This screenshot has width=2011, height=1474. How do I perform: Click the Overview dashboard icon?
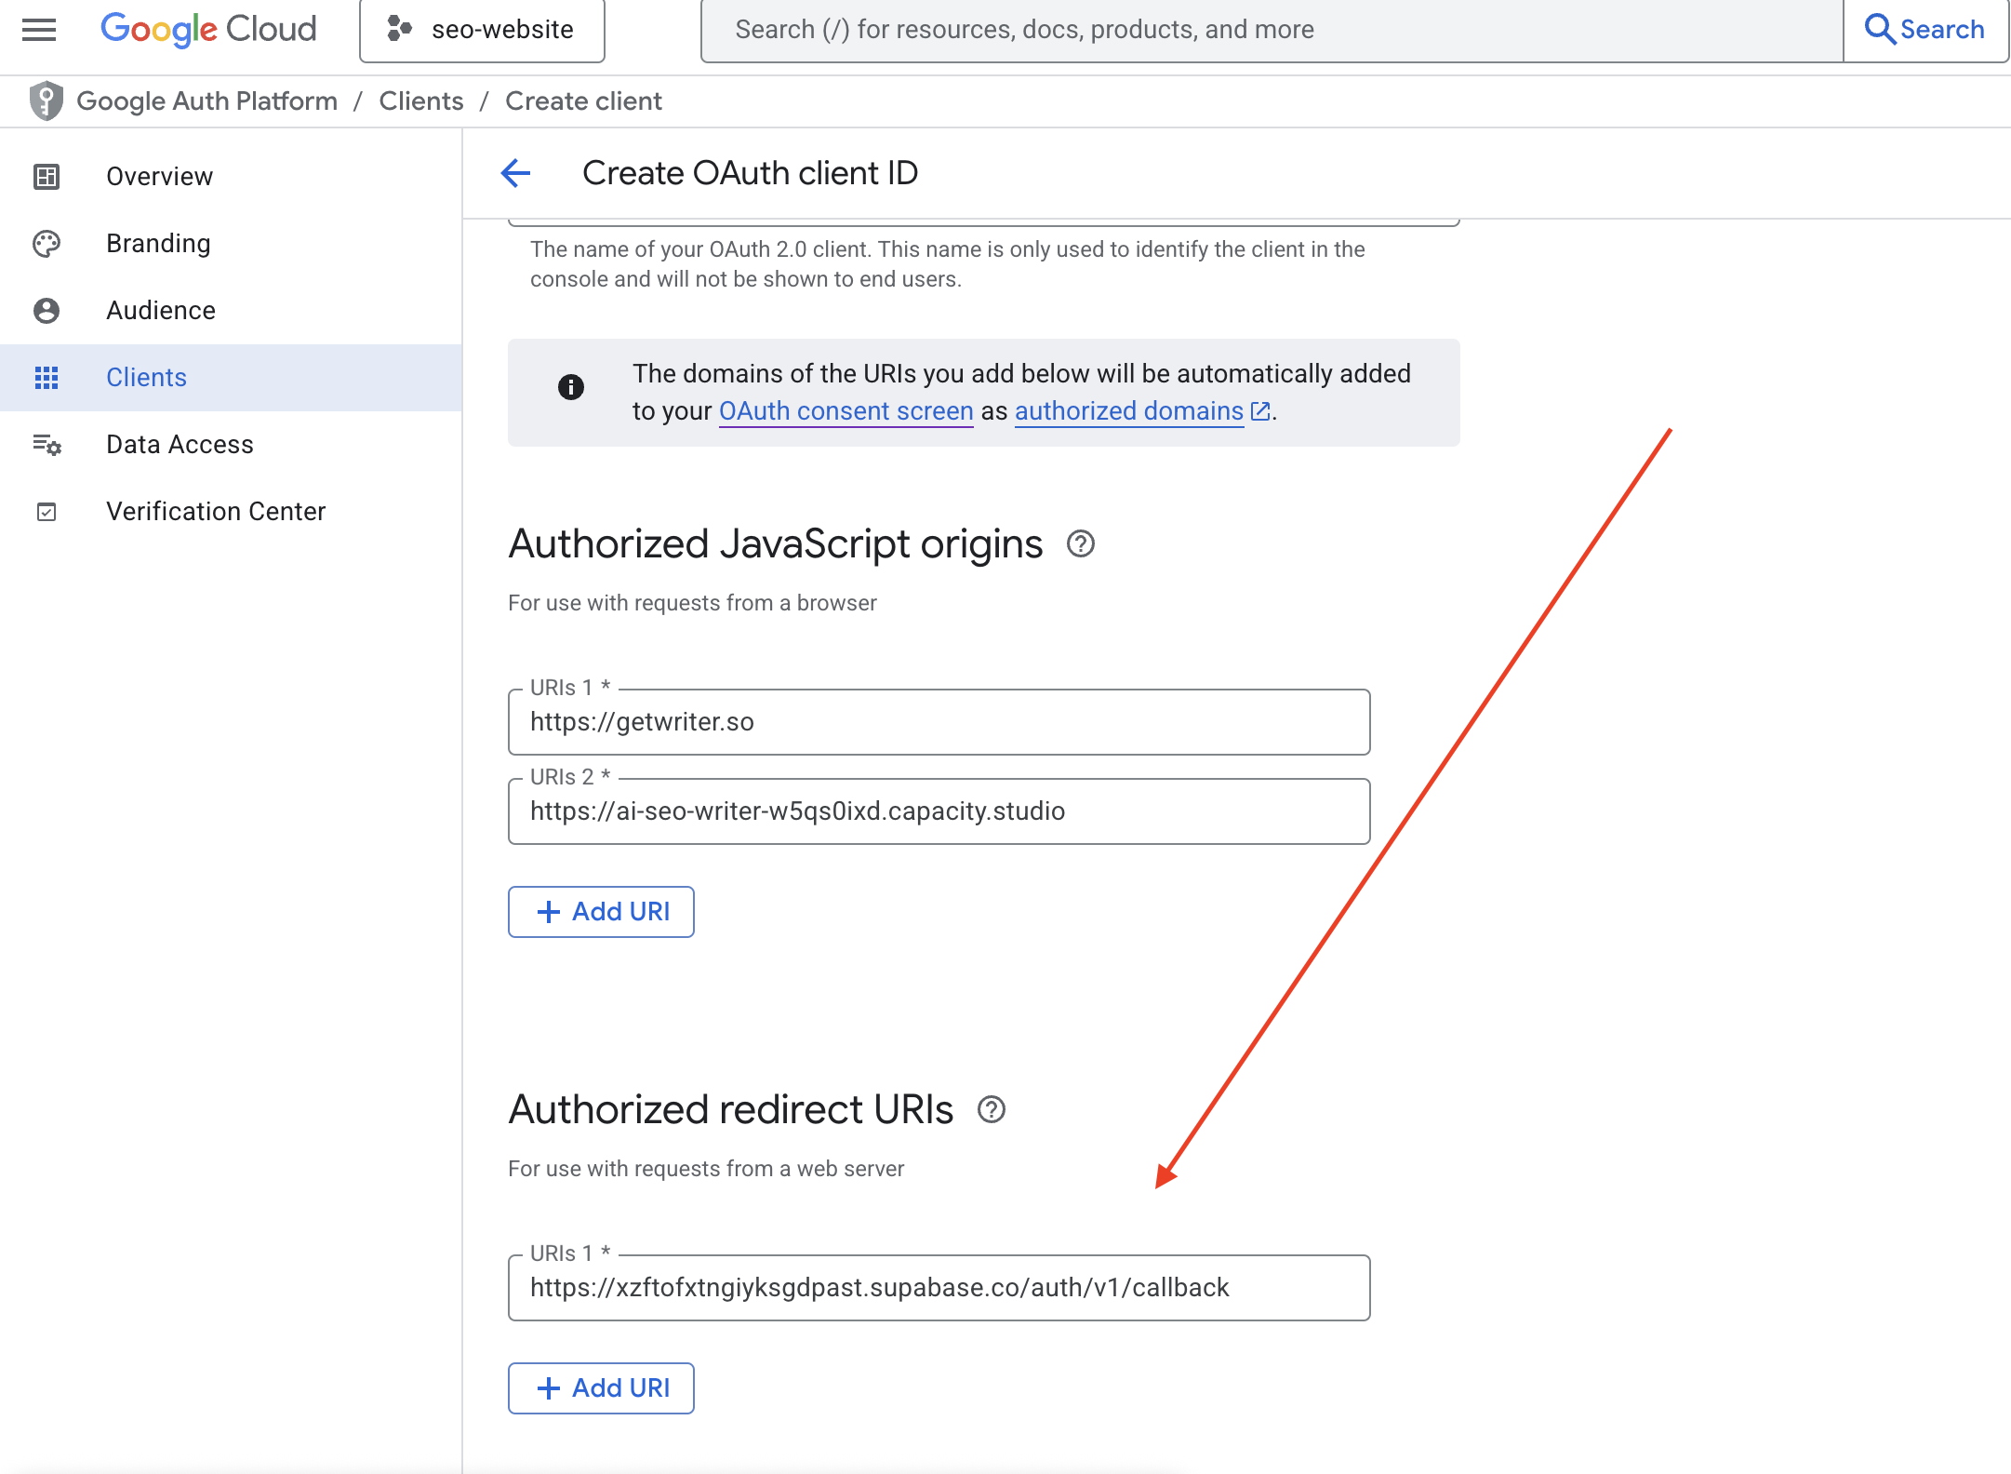[47, 176]
